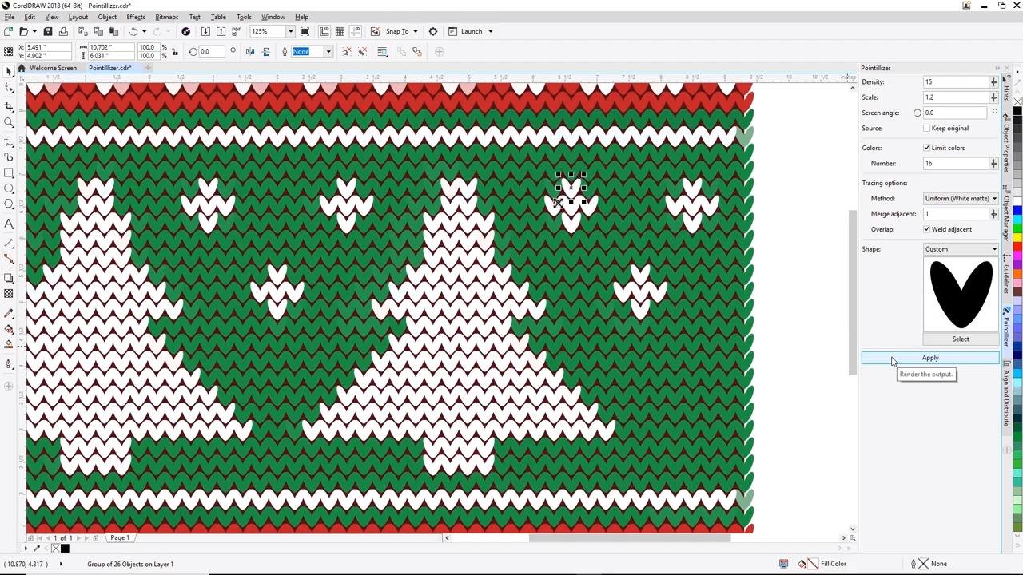The width and height of the screenshot is (1023, 575).
Task: Open the Effects menu
Action: coord(136,17)
